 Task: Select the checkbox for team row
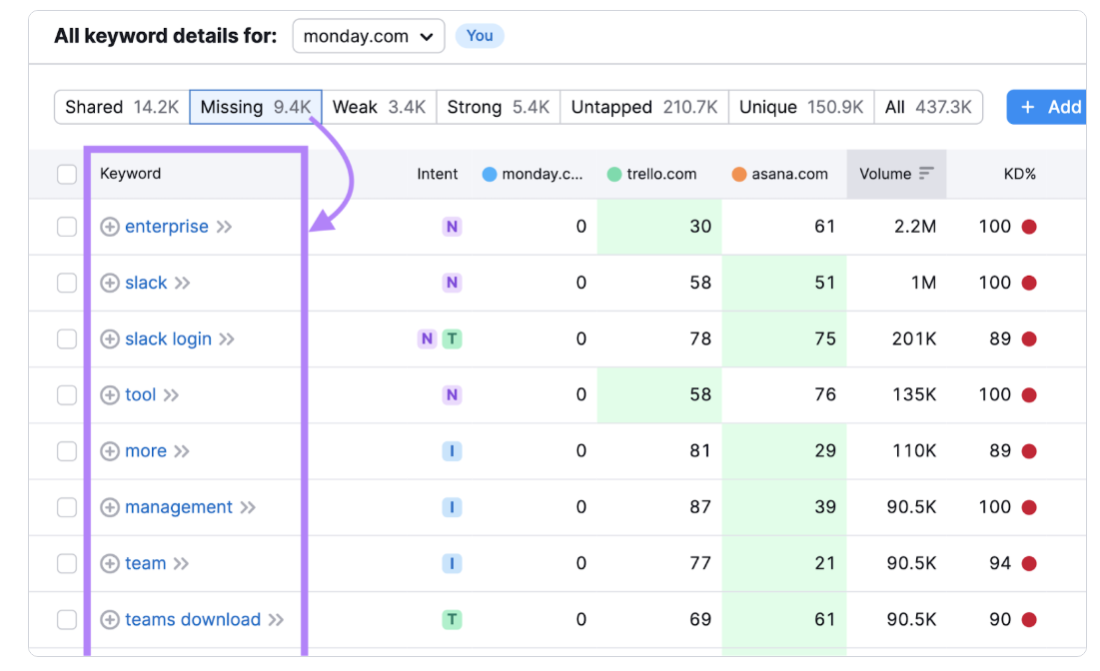tap(67, 564)
